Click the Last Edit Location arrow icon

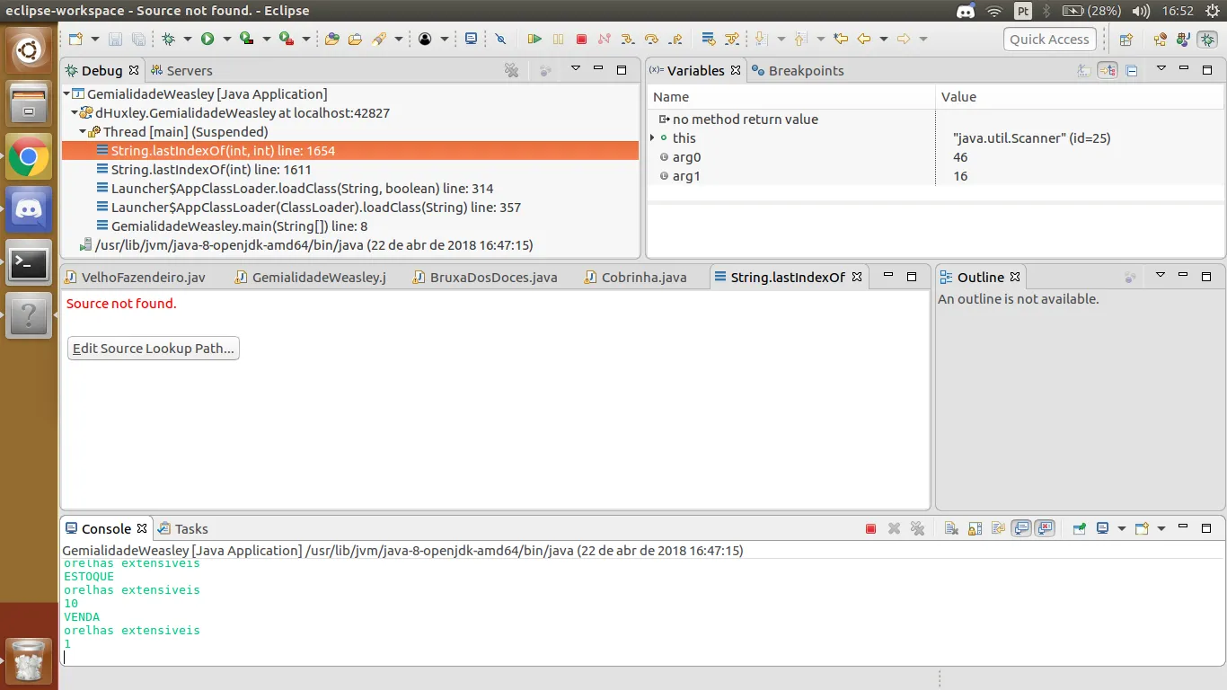pyautogui.click(x=841, y=39)
